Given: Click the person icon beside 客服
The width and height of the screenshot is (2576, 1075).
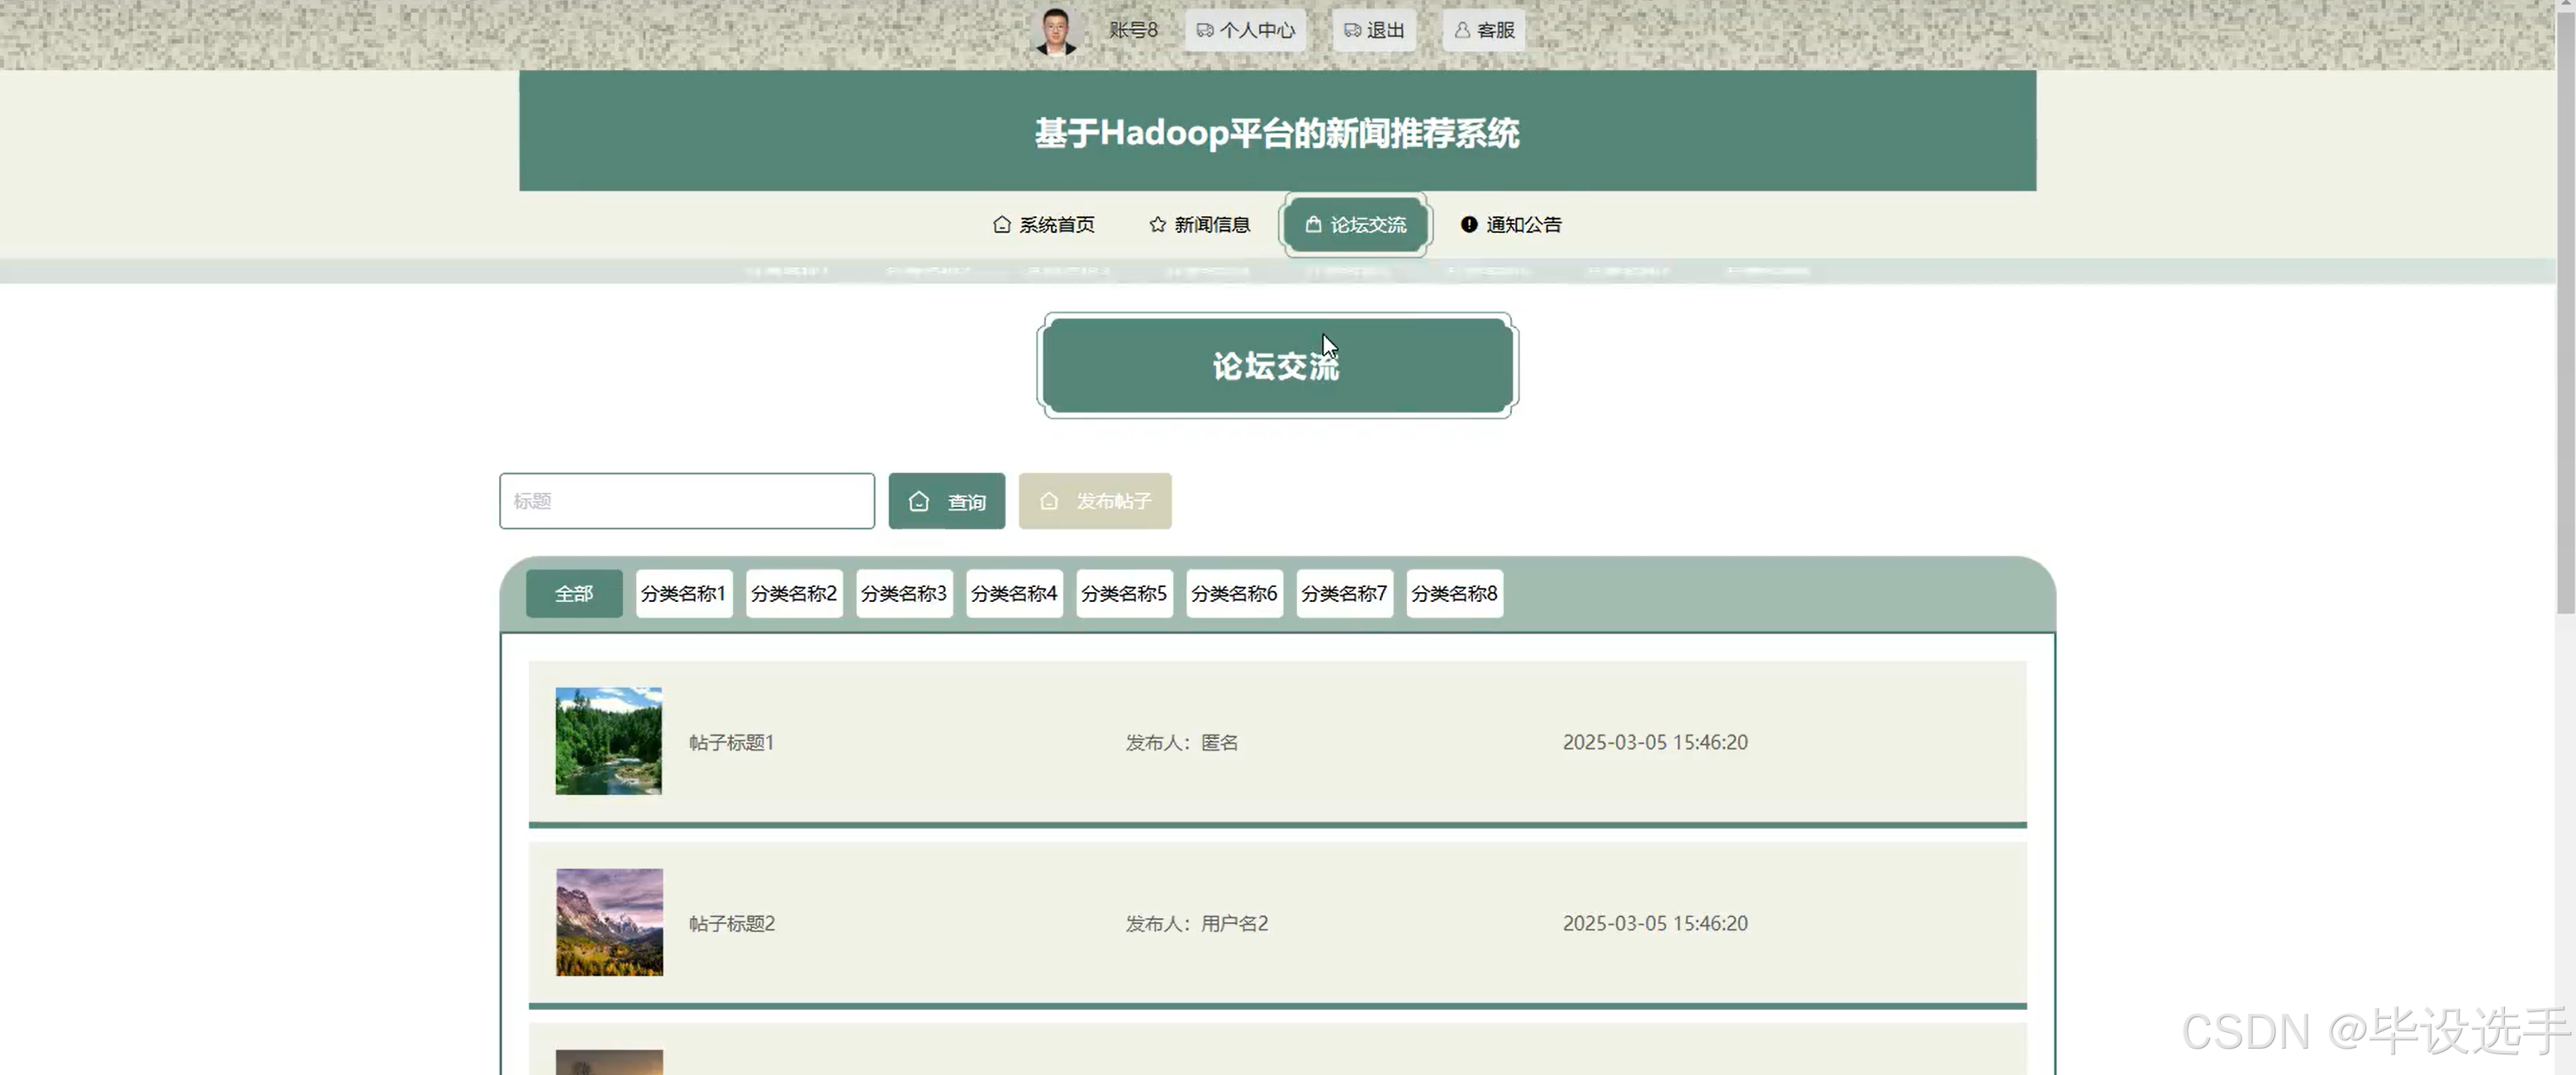Looking at the screenshot, I should [x=1462, y=31].
